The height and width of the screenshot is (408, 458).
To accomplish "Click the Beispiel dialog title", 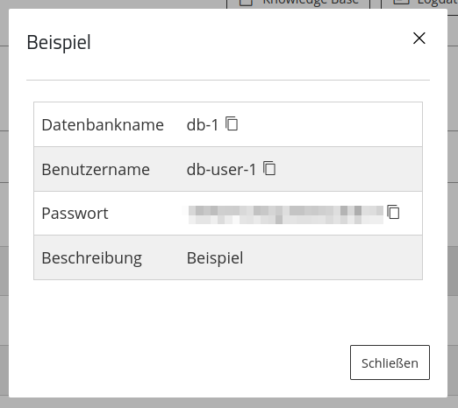I will pyautogui.click(x=59, y=43).
